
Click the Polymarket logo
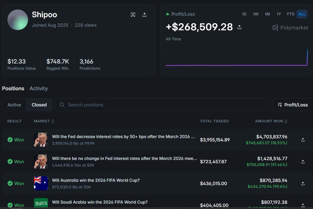pyautogui.click(x=290, y=28)
